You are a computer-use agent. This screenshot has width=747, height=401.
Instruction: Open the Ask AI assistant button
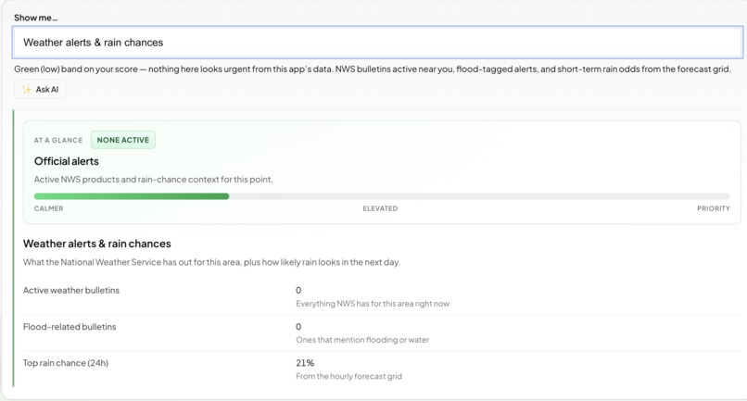(x=40, y=90)
